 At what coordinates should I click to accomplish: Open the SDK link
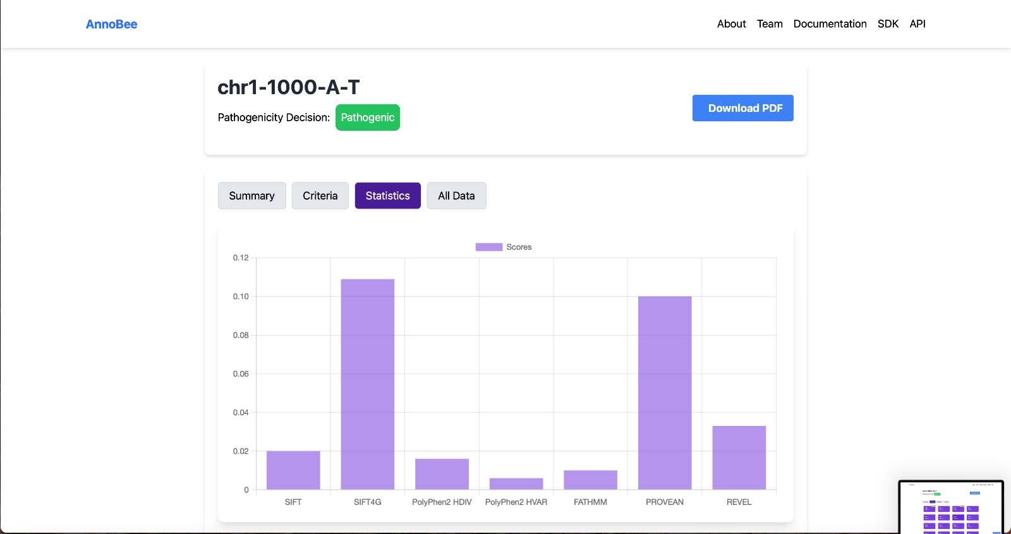click(x=888, y=24)
